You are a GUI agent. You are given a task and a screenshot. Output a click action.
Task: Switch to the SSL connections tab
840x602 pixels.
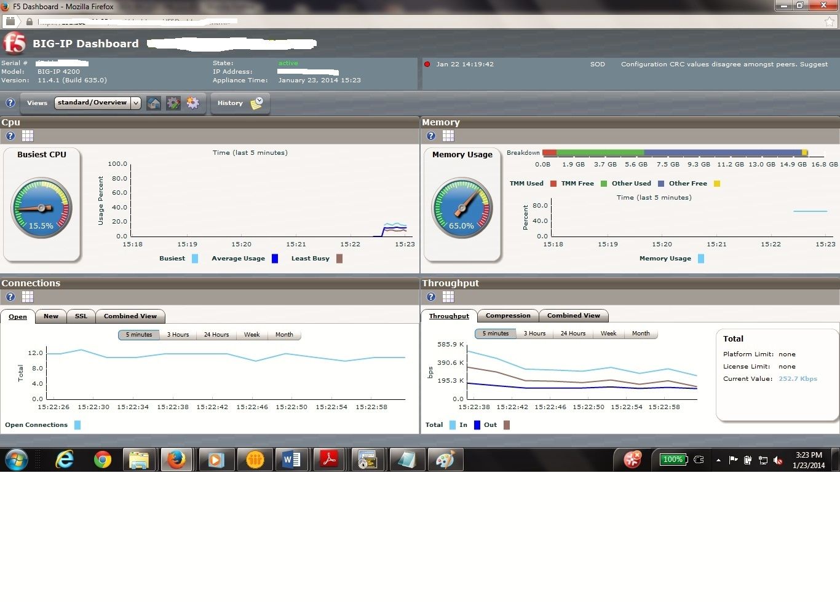click(81, 316)
